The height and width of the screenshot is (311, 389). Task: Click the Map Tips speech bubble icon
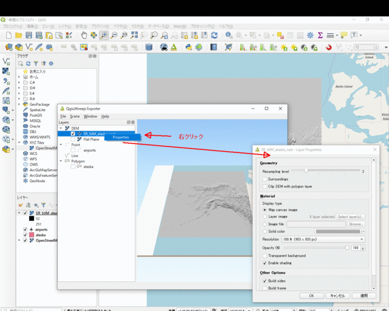click(344, 35)
